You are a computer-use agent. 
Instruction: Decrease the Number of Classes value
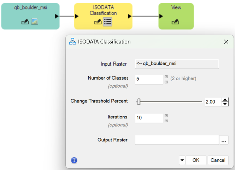[166, 82]
